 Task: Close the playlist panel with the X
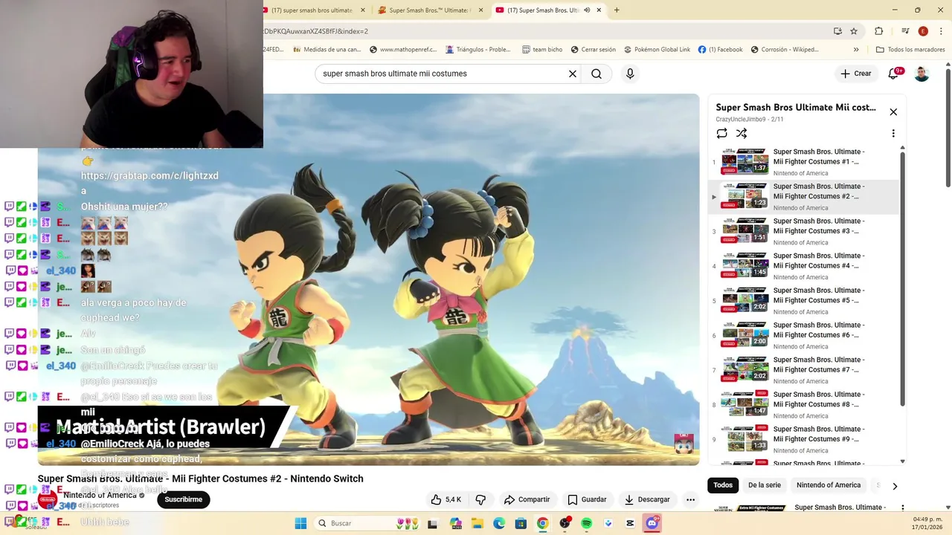[x=893, y=112]
